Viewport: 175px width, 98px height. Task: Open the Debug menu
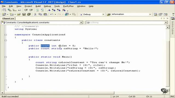click(x=47, y=6)
